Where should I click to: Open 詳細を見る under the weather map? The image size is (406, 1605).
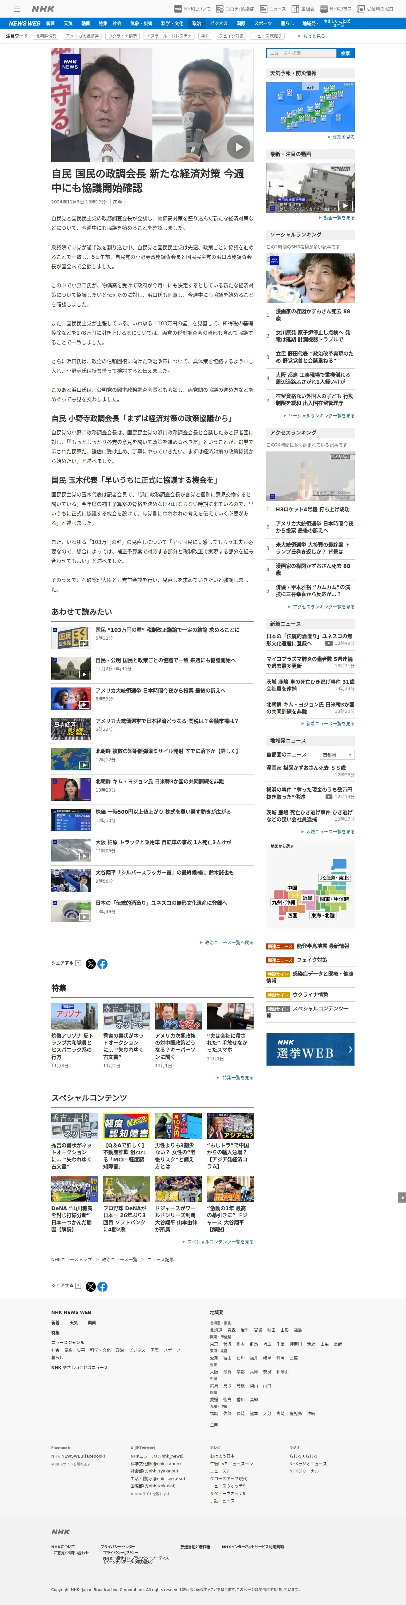pos(342,137)
